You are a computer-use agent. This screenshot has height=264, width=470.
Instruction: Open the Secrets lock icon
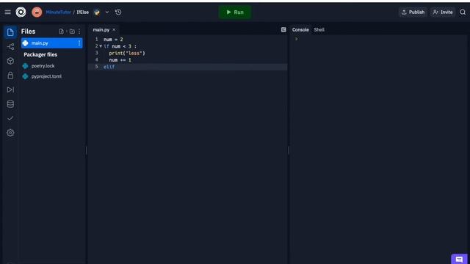10,76
